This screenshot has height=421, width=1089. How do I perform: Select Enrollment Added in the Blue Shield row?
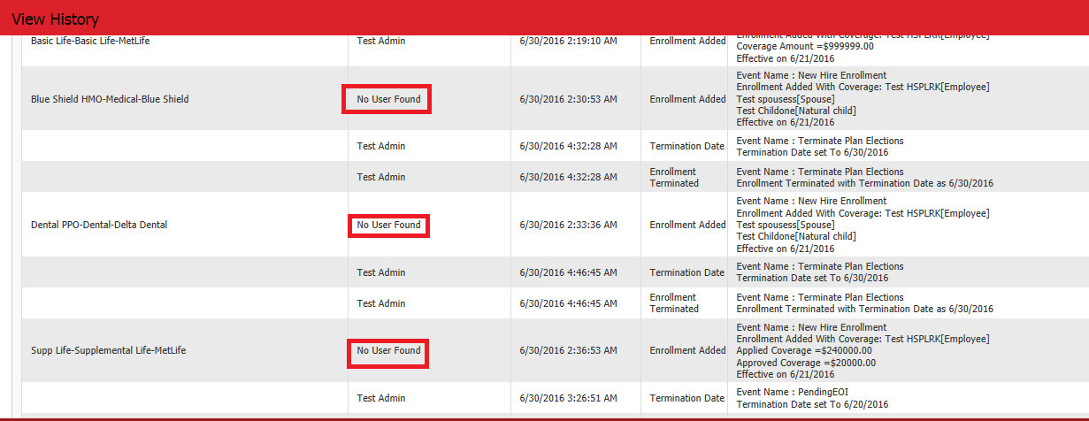pos(687,99)
